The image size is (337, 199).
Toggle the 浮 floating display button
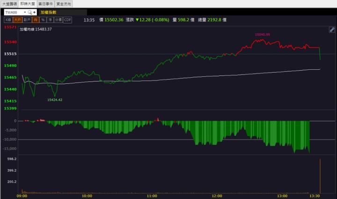(50, 20)
